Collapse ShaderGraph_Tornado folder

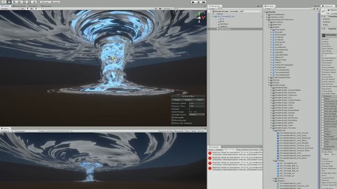pyautogui.click(x=271, y=128)
